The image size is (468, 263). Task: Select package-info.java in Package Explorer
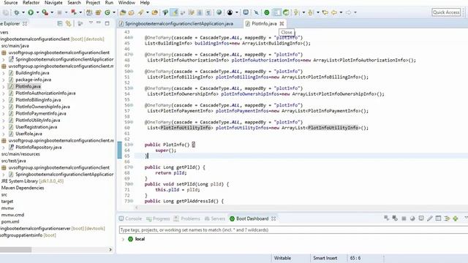(33, 80)
